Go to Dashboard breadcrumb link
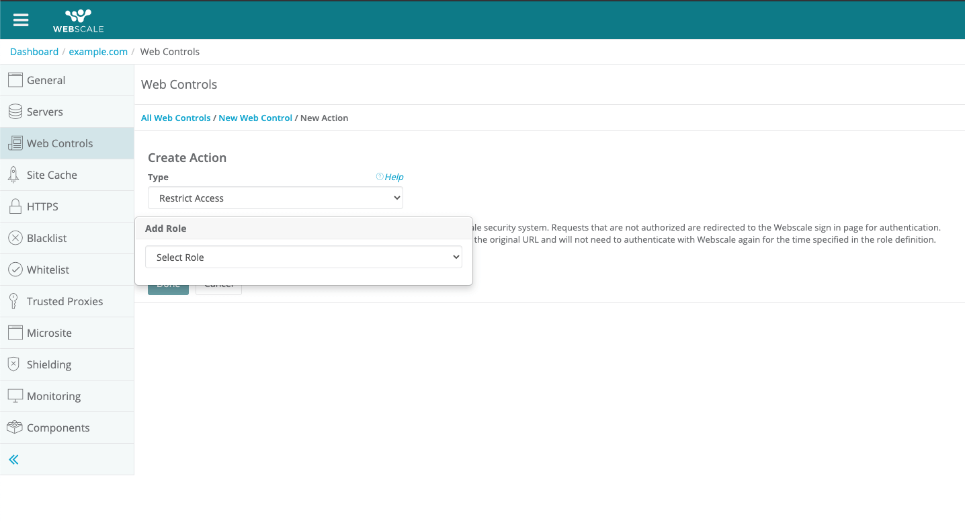Viewport: 965px width, 521px height. pos(34,52)
